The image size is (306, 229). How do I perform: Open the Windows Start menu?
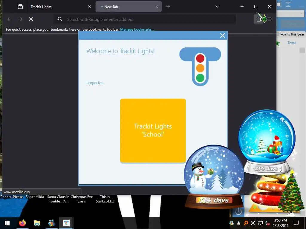point(7,223)
